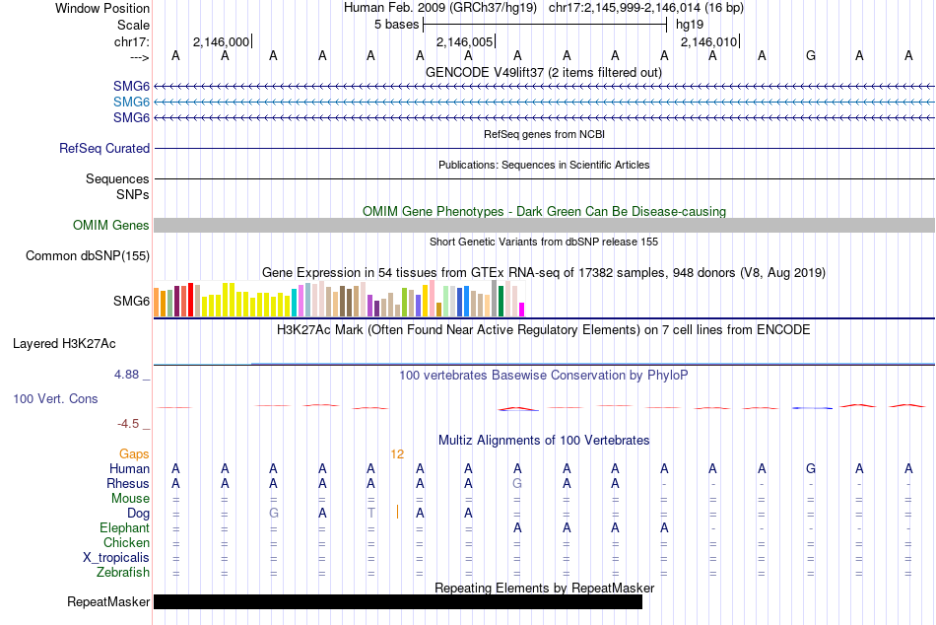The width and height of the screenshot is (936, 625).
Task: Open the RefSeq Curated track label
Action: tap(104, 148)
